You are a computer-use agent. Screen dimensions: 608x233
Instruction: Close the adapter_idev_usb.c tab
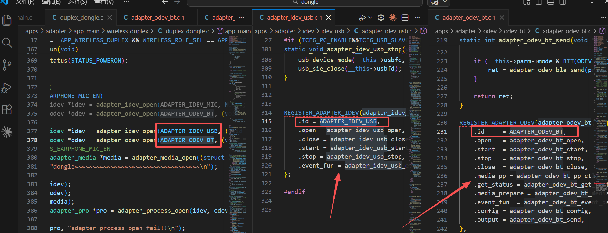tap(328, 18)
